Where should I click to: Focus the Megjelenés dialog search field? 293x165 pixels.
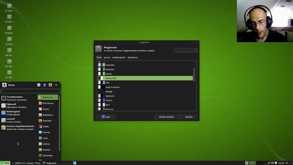pyautogui.click(x=185, y=50)
